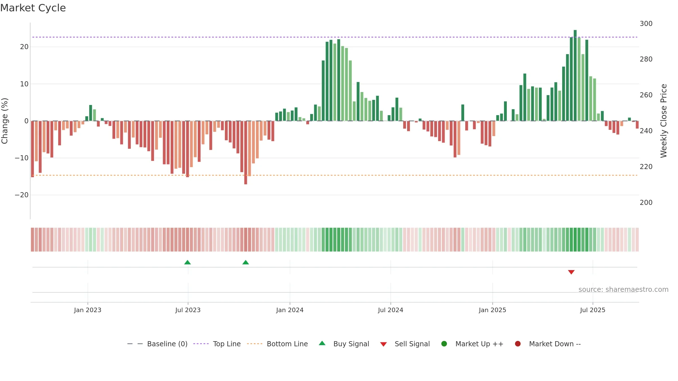Image resolution: width=678 pixels, height=381 pixels.
Task: Toggle the Buy Signal legend entry
Action: coord(344,344)
